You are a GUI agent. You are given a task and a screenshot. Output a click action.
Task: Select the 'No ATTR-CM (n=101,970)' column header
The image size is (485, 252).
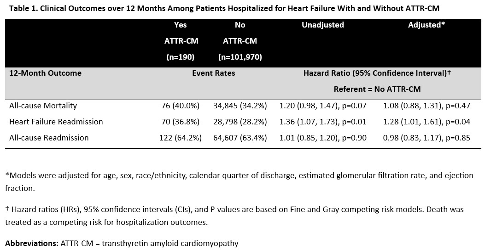(x=240, y=41)
